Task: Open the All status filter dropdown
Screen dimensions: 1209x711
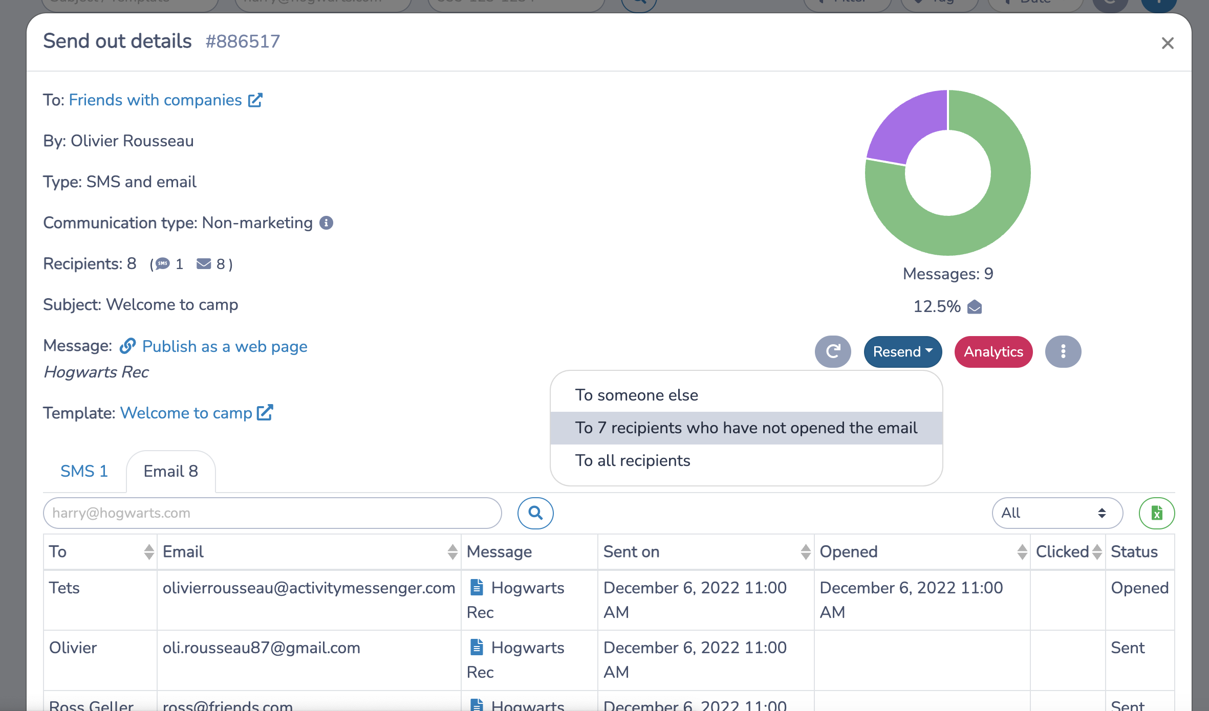Action: [1057, 513]
